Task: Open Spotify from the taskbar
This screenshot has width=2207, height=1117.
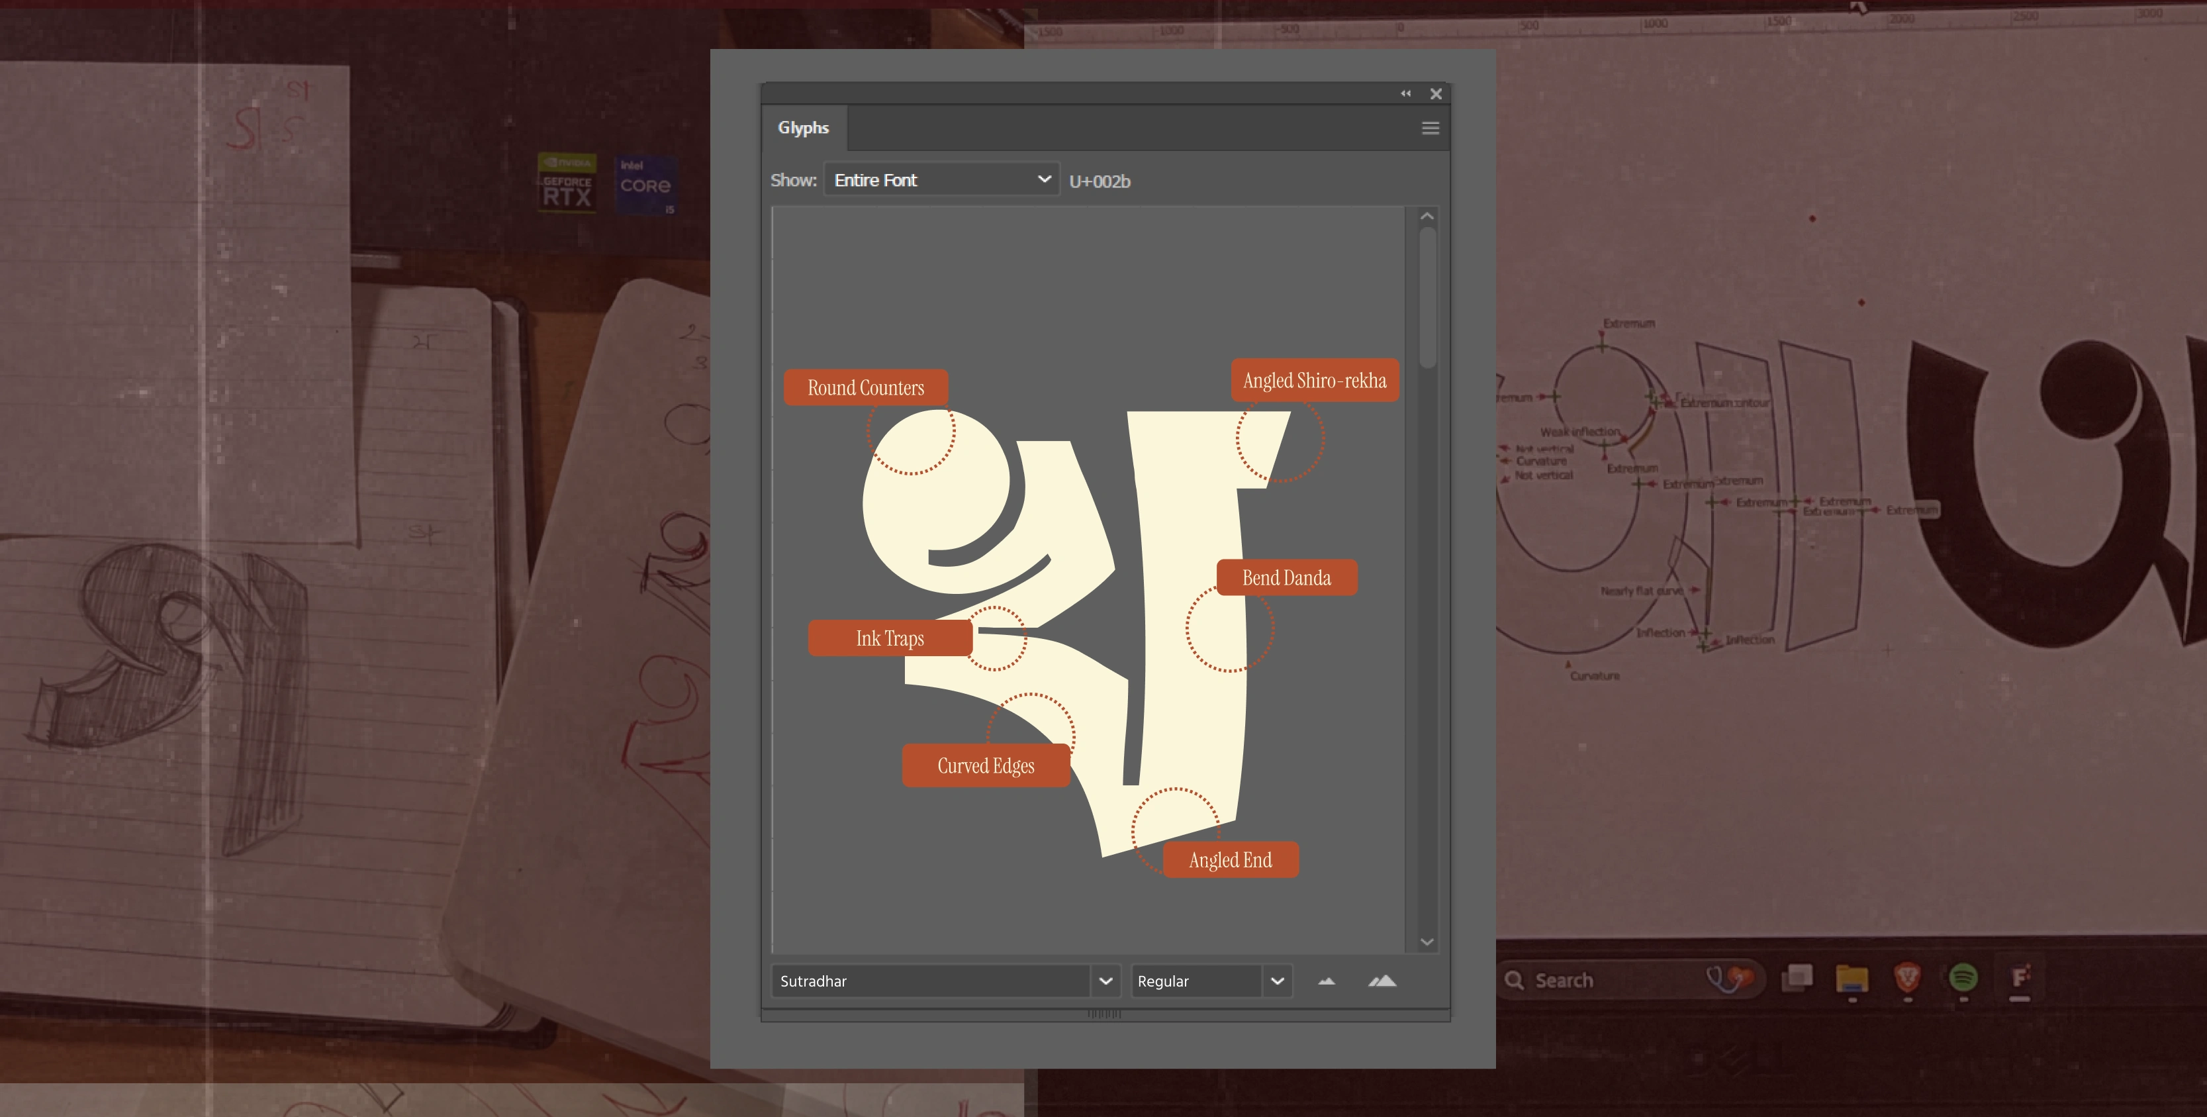Action: [1963, 978]
